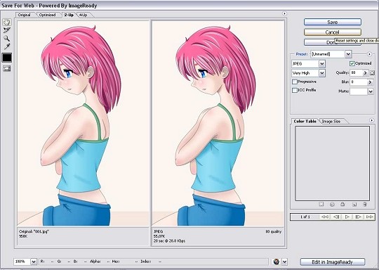Screen dimensions: 379x270
Task: Open the Quality slider arrow
Action: tap(366, 72)
